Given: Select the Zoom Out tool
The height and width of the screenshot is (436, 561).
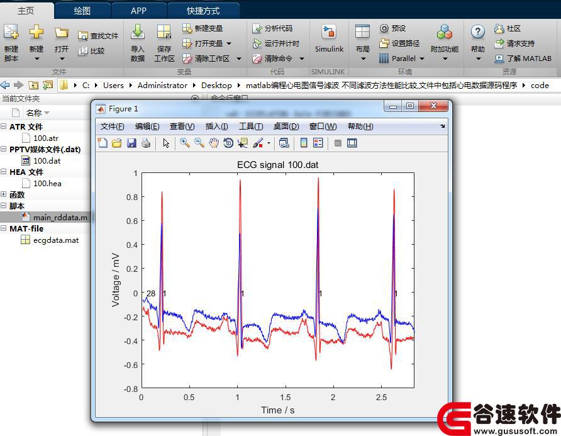Looking at the screenshot, I should point(199,143).
